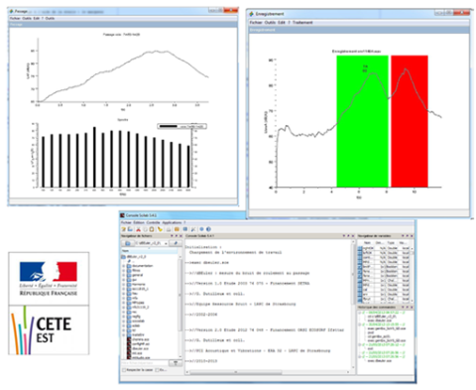The width and height of the screenshot is (476, 390).
Task: Click the blue Help icon in toolbar
Action: tap(208, 229)
